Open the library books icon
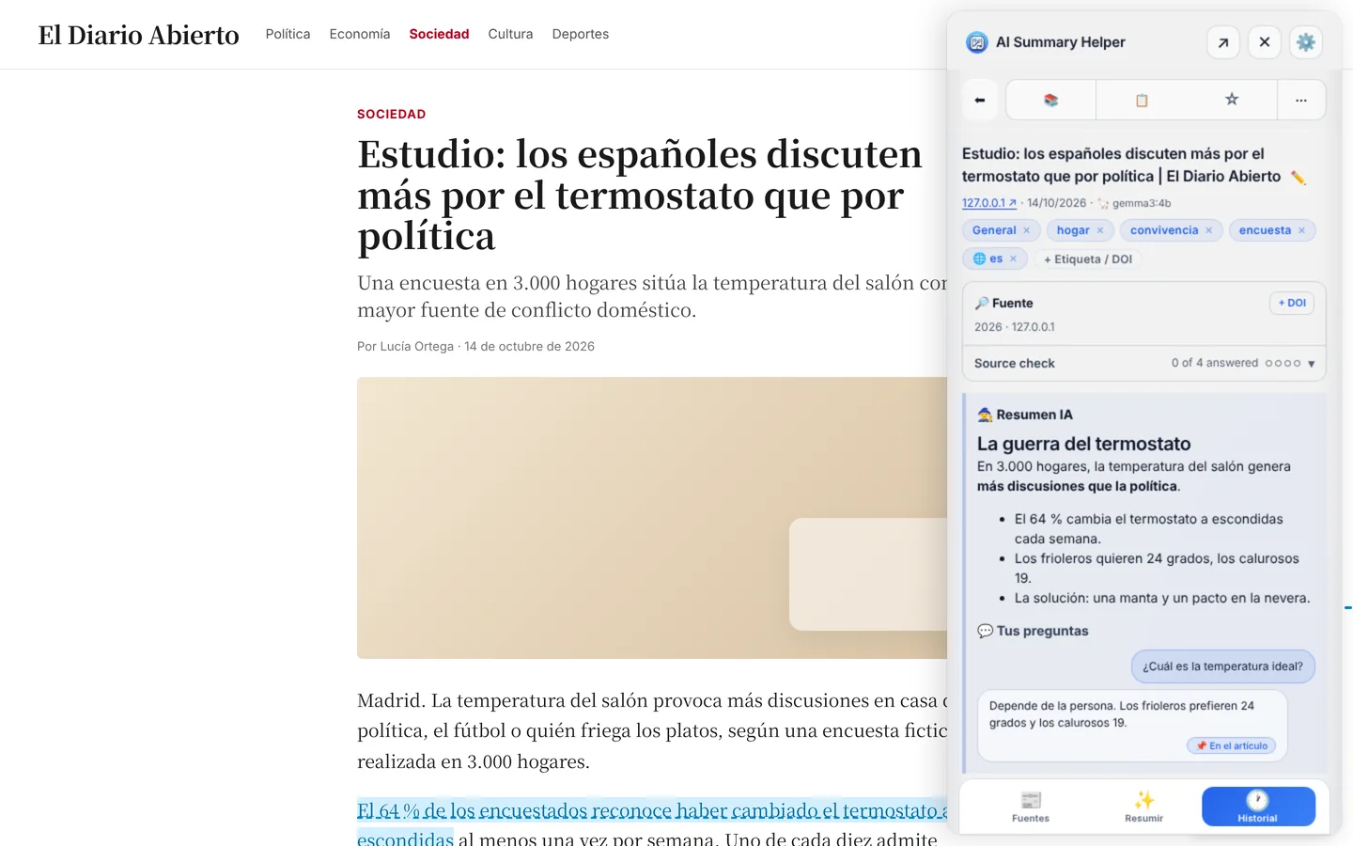The height and width of the screenshot is (846, 1353). 1050,100
